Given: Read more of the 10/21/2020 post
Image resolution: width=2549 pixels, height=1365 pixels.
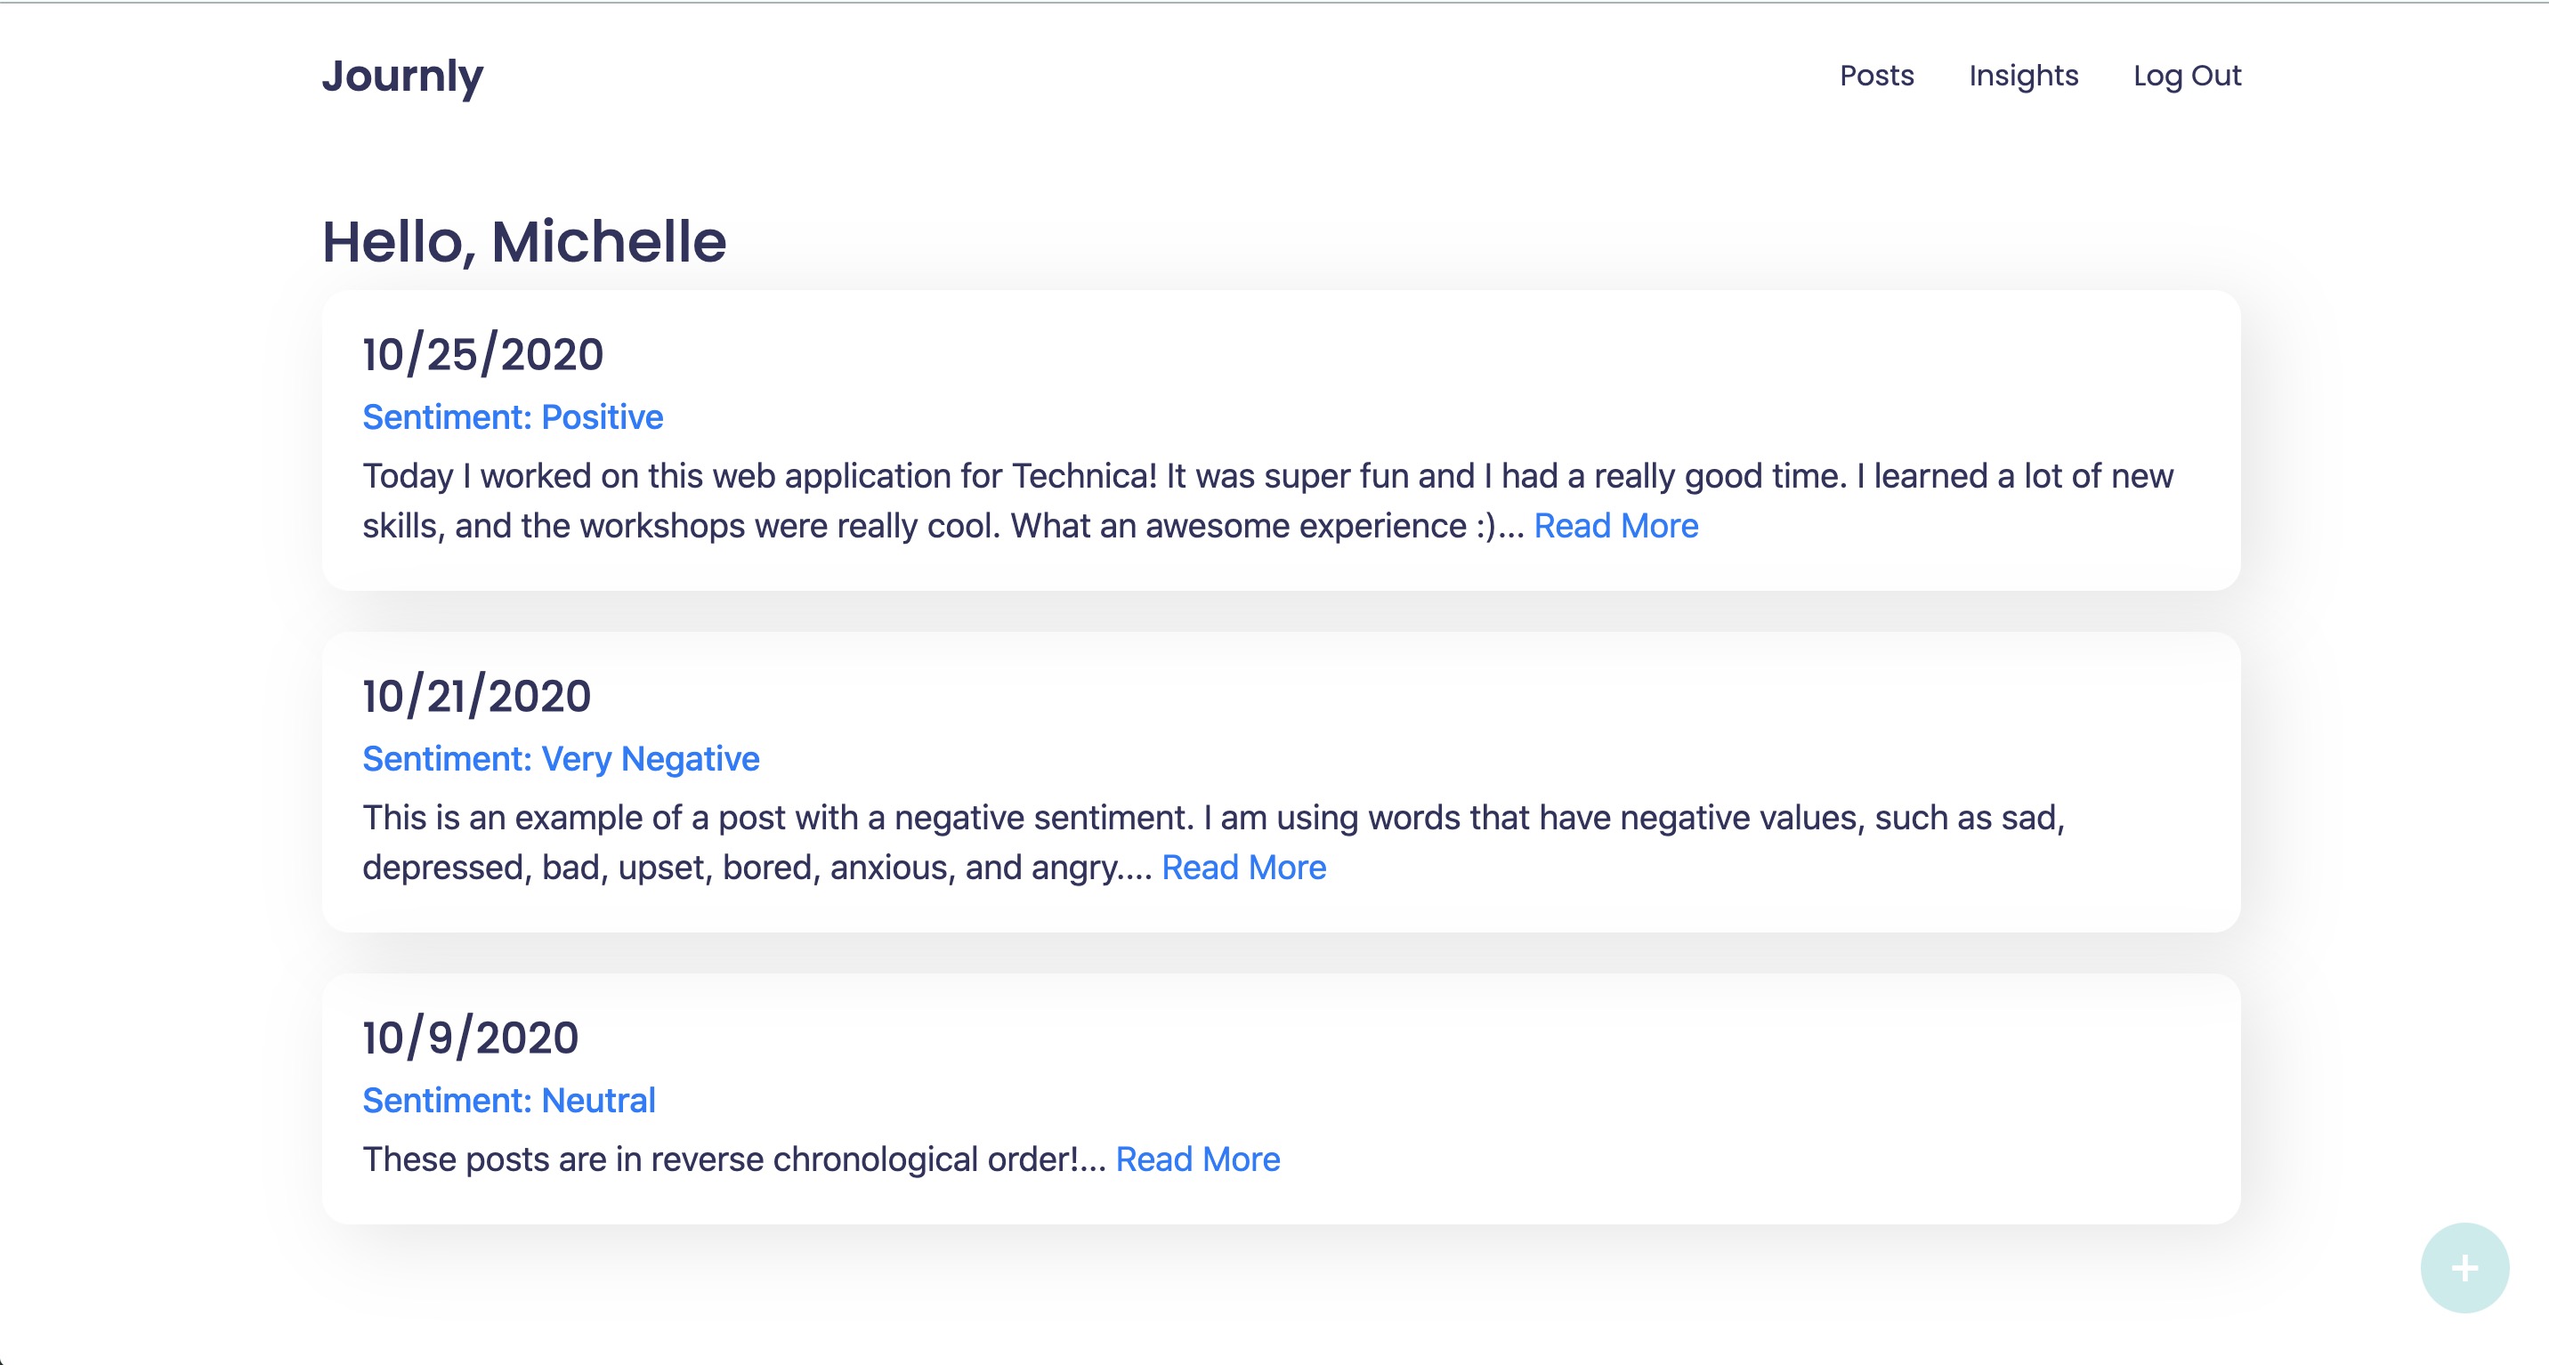Looking at the screenshot, I should [x=1244, y=868].
